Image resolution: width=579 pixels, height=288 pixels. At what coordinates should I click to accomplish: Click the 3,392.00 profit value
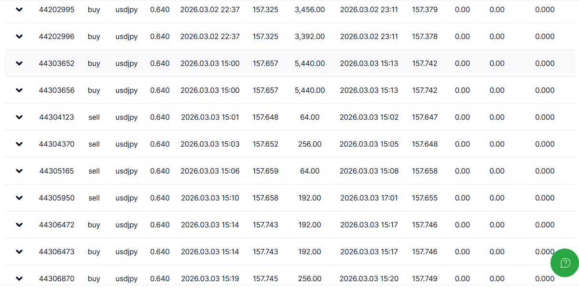point(309,36)
